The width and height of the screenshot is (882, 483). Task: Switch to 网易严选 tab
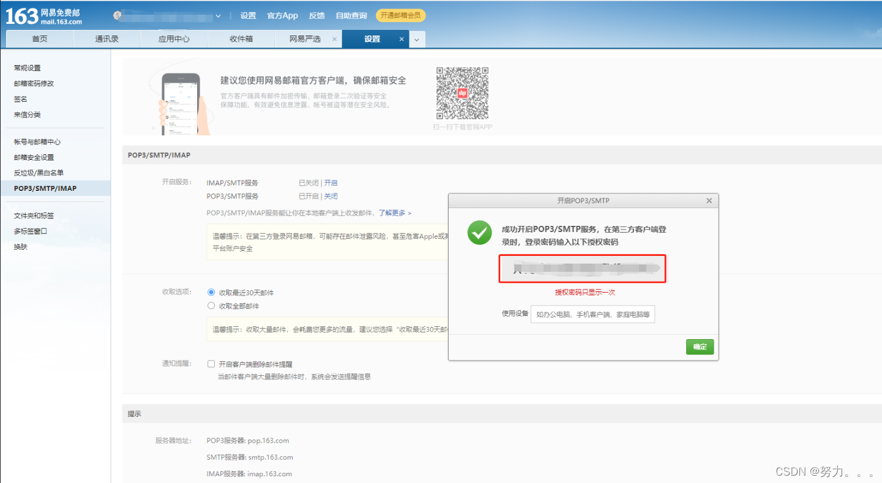point(305,39)
